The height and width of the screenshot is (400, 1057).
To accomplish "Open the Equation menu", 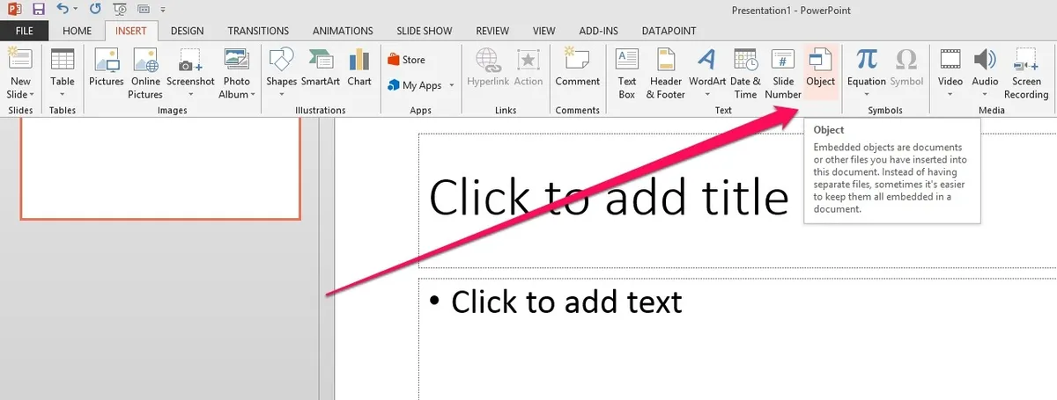I will coord(867,73).
